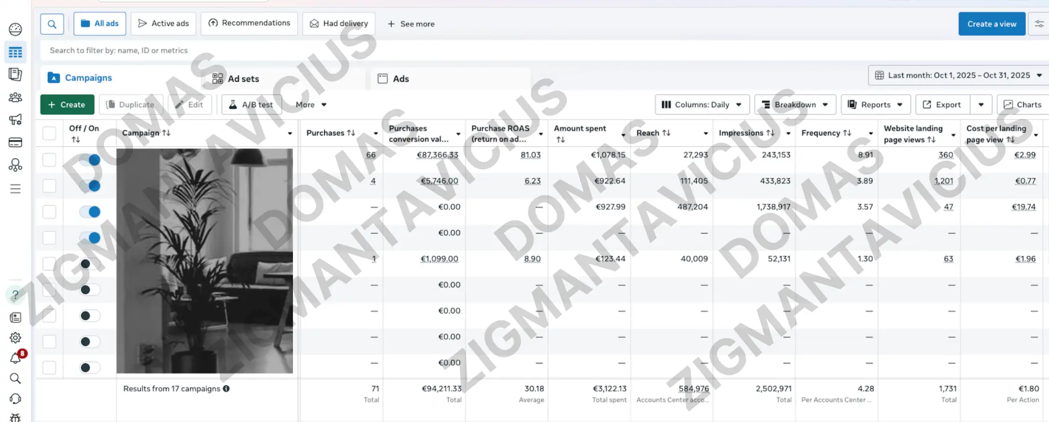Expand the More actions dropdown
1049x422 pixels.
pos(310,104)
